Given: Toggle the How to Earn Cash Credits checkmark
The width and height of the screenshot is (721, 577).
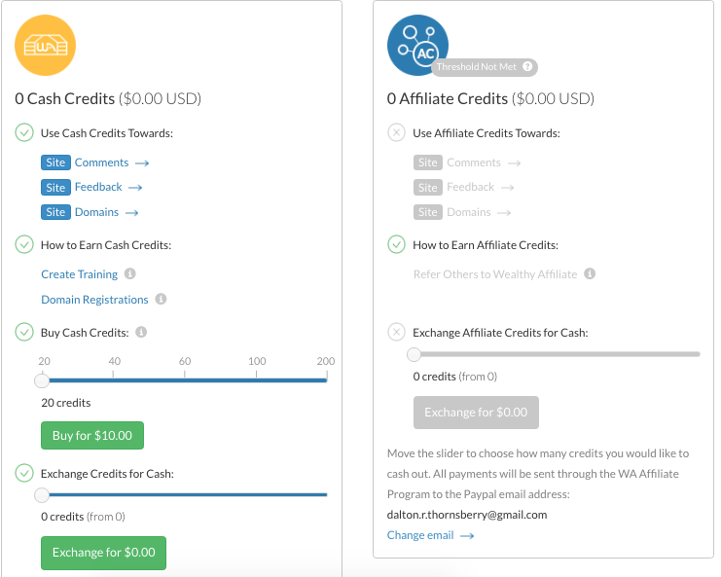Looking at the screenshot, I should click(x=24, y=245).
